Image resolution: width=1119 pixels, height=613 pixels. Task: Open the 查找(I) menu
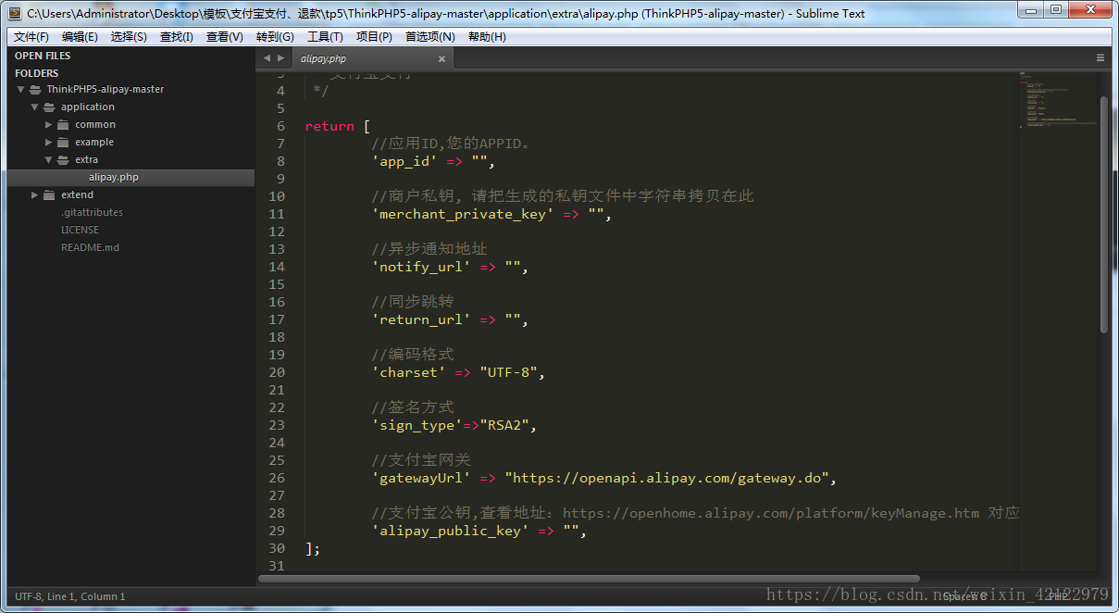coord(177,37)
